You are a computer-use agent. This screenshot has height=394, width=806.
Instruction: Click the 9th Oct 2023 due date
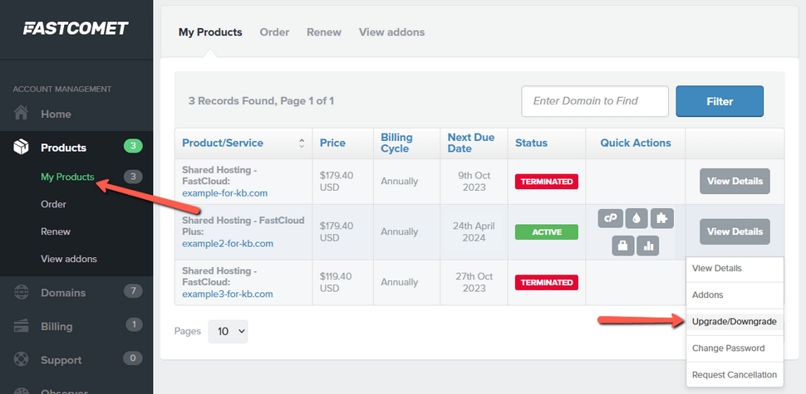tap(474, 182)
